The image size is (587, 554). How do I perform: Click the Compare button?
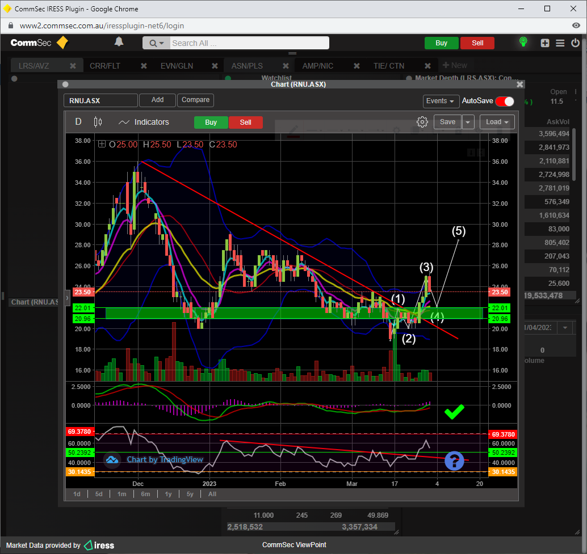pos(195,100)
